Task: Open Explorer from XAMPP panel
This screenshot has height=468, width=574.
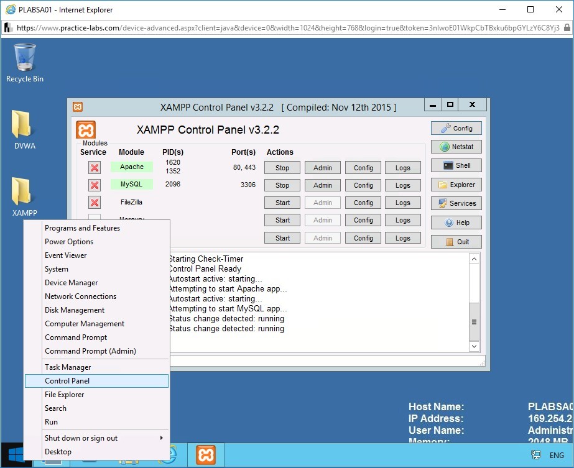Action: [x=456, y=185]
